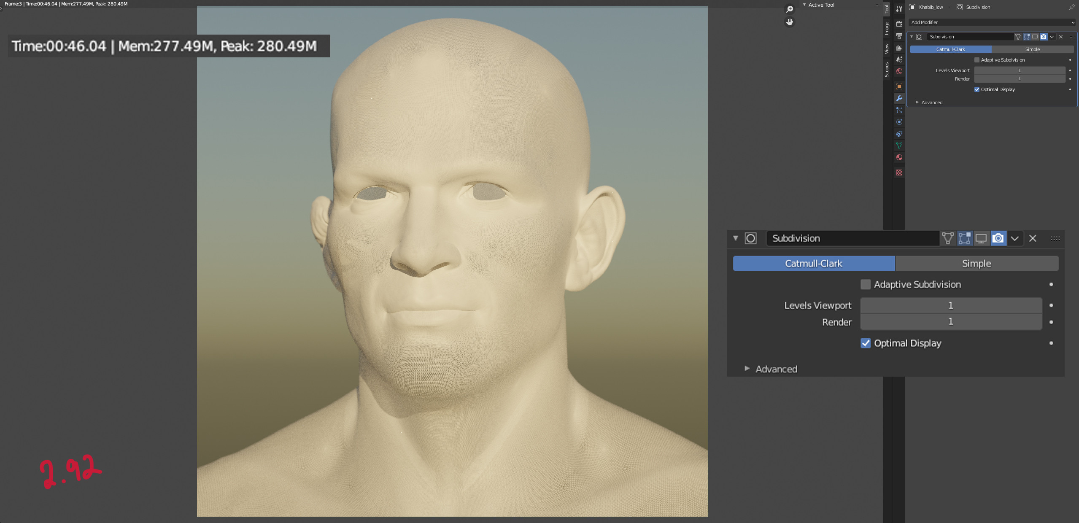Select Catmull-Clark in enlarged Subdivision panel
The width and height of the screenshot is (1079, 523).
point(814,264)
